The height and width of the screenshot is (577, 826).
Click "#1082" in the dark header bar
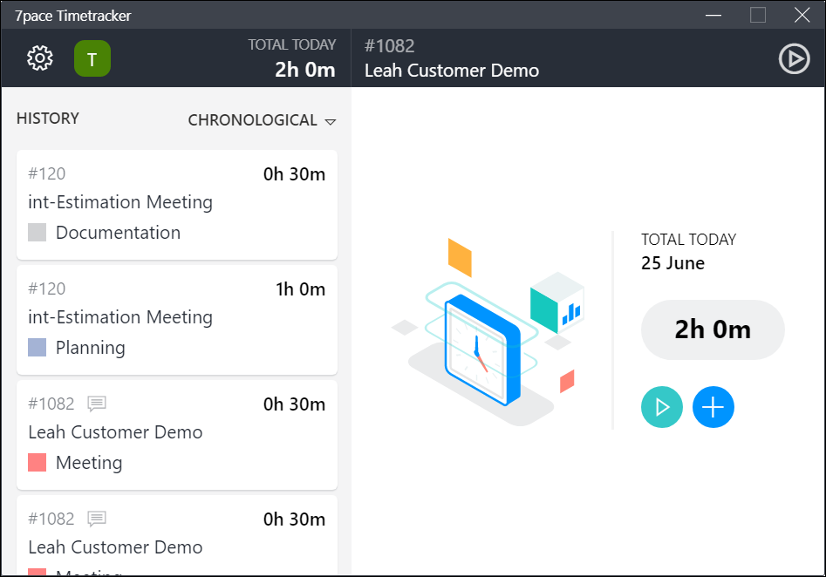[x=389, y=46]
